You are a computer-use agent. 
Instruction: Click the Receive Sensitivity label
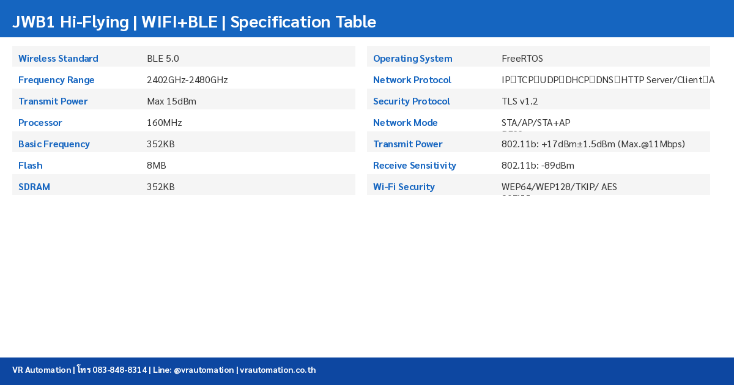tap(415, 166)
